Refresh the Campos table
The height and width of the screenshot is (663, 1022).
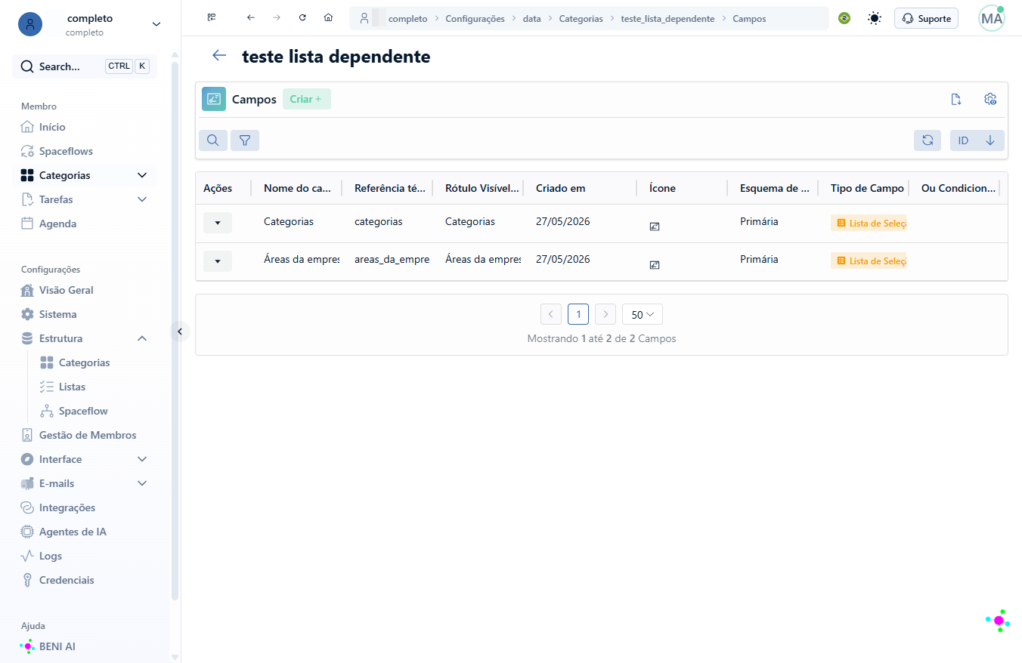pos(928,140)
